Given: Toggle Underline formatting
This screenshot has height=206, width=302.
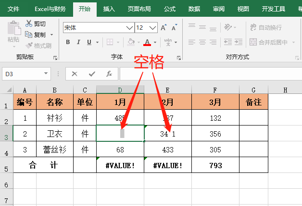Looking at the screenshot, I should point(89,42).
